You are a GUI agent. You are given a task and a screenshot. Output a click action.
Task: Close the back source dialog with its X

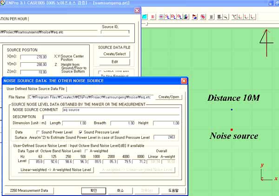tap(137, 11)
